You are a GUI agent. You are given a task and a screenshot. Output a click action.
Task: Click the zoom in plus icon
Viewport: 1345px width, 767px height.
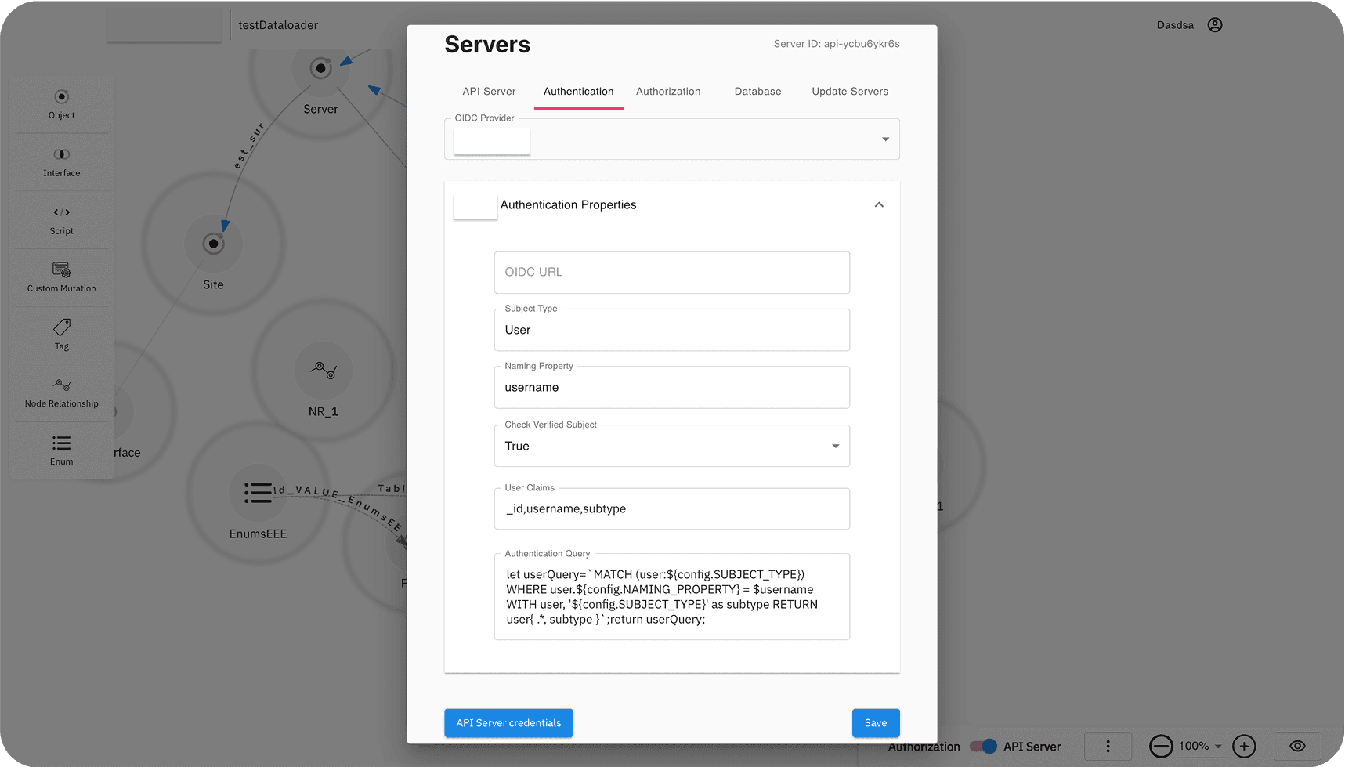click(1244, 747)
